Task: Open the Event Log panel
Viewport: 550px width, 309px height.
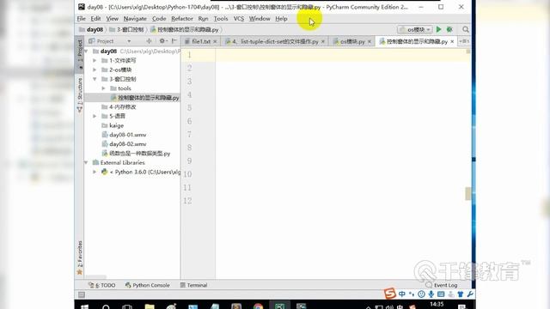Action: click(442, 285)
